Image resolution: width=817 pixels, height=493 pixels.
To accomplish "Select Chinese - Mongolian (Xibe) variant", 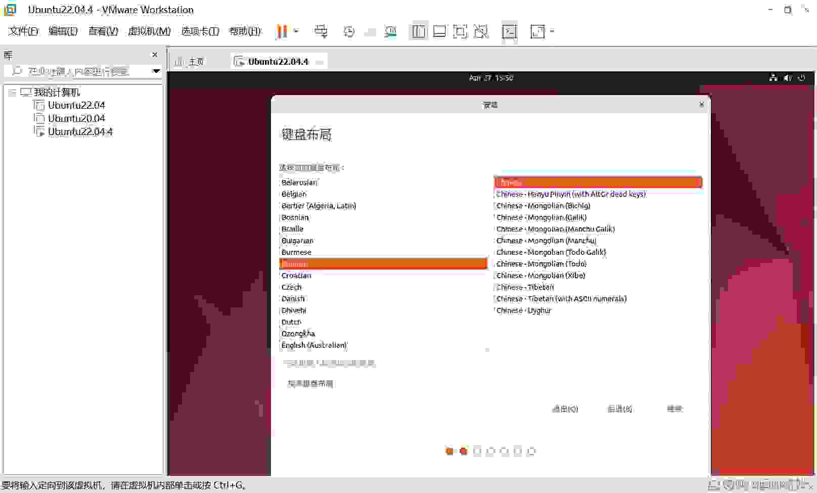I will 598,276.
